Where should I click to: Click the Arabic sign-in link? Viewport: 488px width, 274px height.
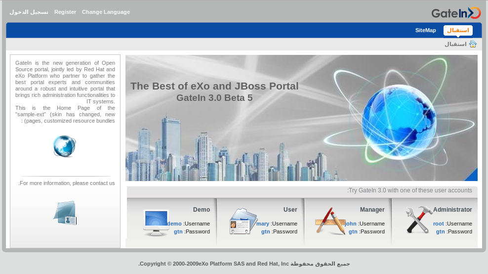(x=29, y=12)
